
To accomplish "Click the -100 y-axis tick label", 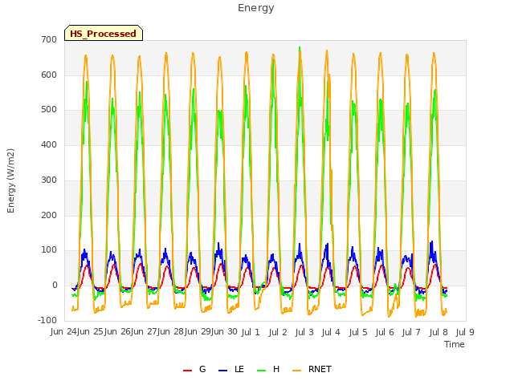I will point(47,320).
